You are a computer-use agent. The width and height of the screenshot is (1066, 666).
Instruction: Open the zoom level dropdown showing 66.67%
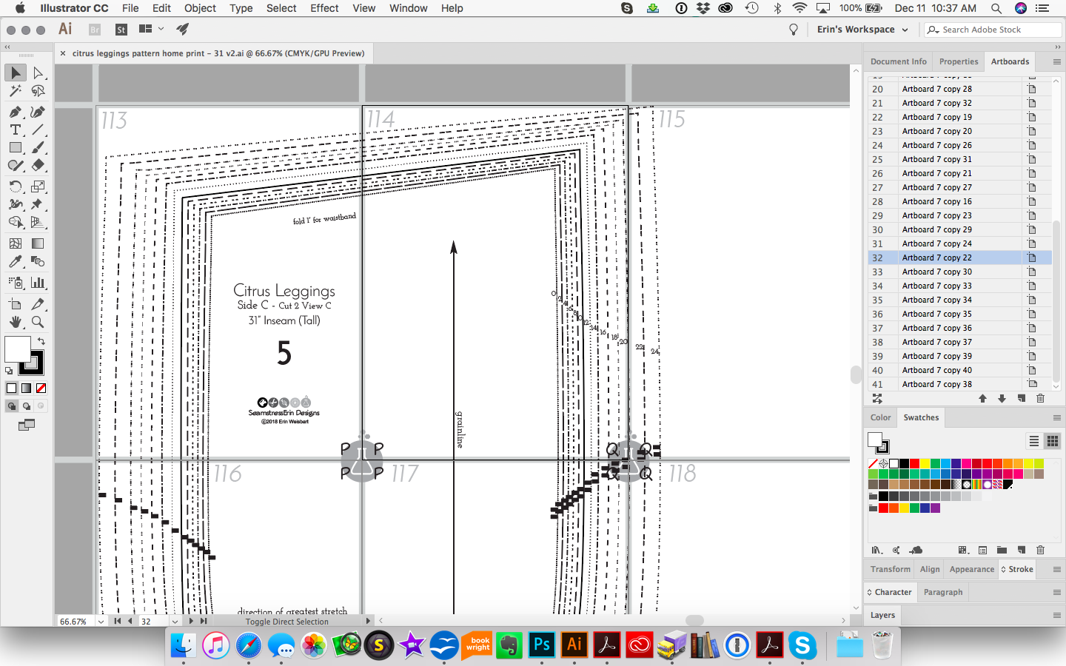[102, 622]
